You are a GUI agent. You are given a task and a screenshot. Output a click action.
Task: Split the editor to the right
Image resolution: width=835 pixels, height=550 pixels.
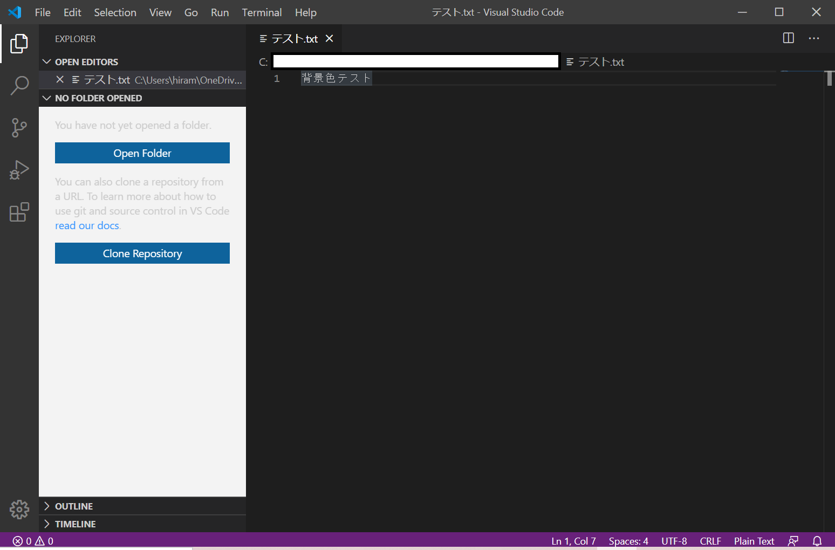click(x=789, y=38)
